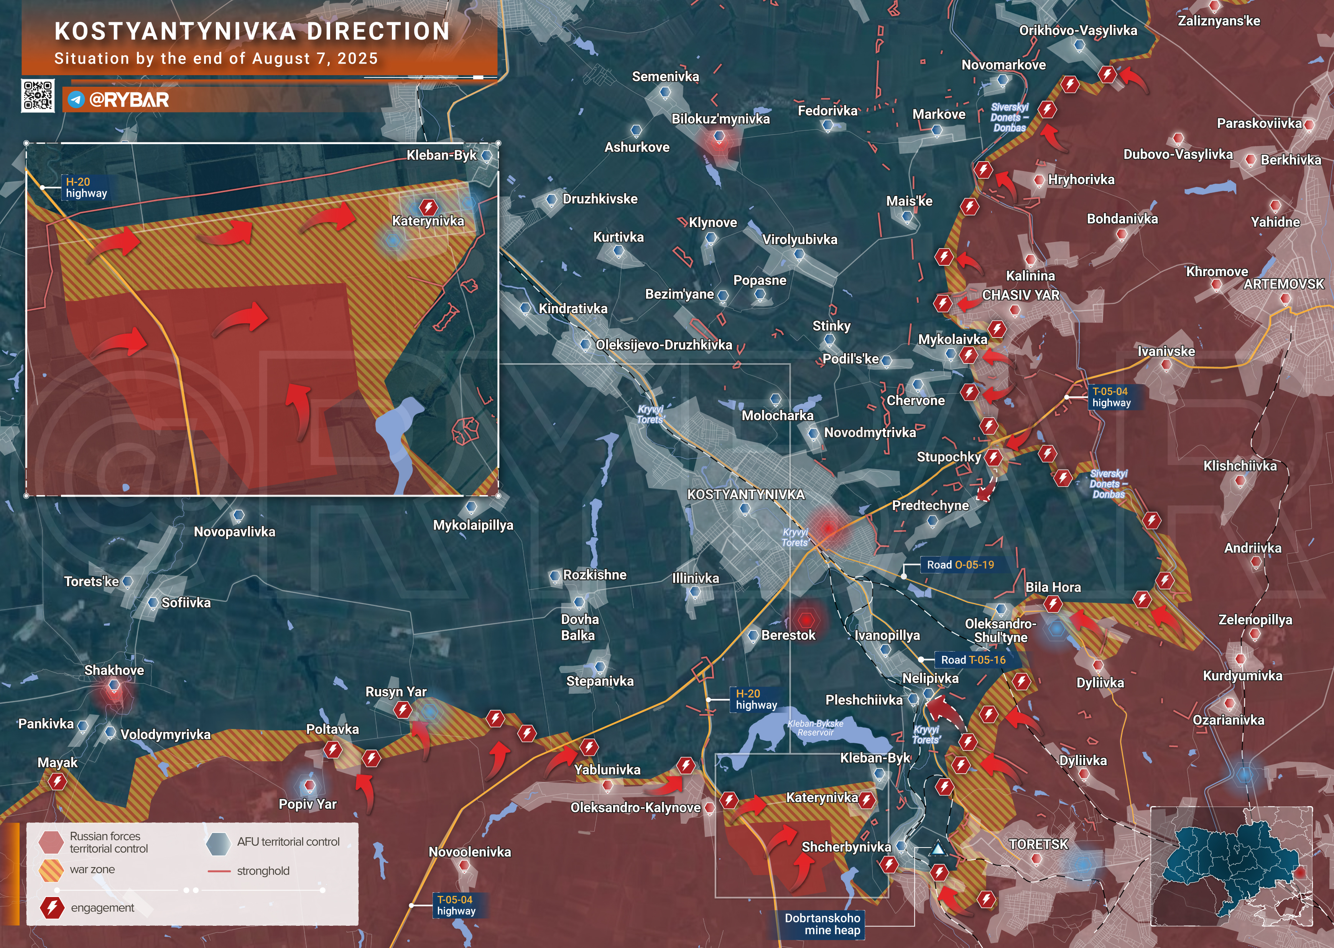
Task: Click the Popiv Yar settlement marker
Action: [310, 785]
